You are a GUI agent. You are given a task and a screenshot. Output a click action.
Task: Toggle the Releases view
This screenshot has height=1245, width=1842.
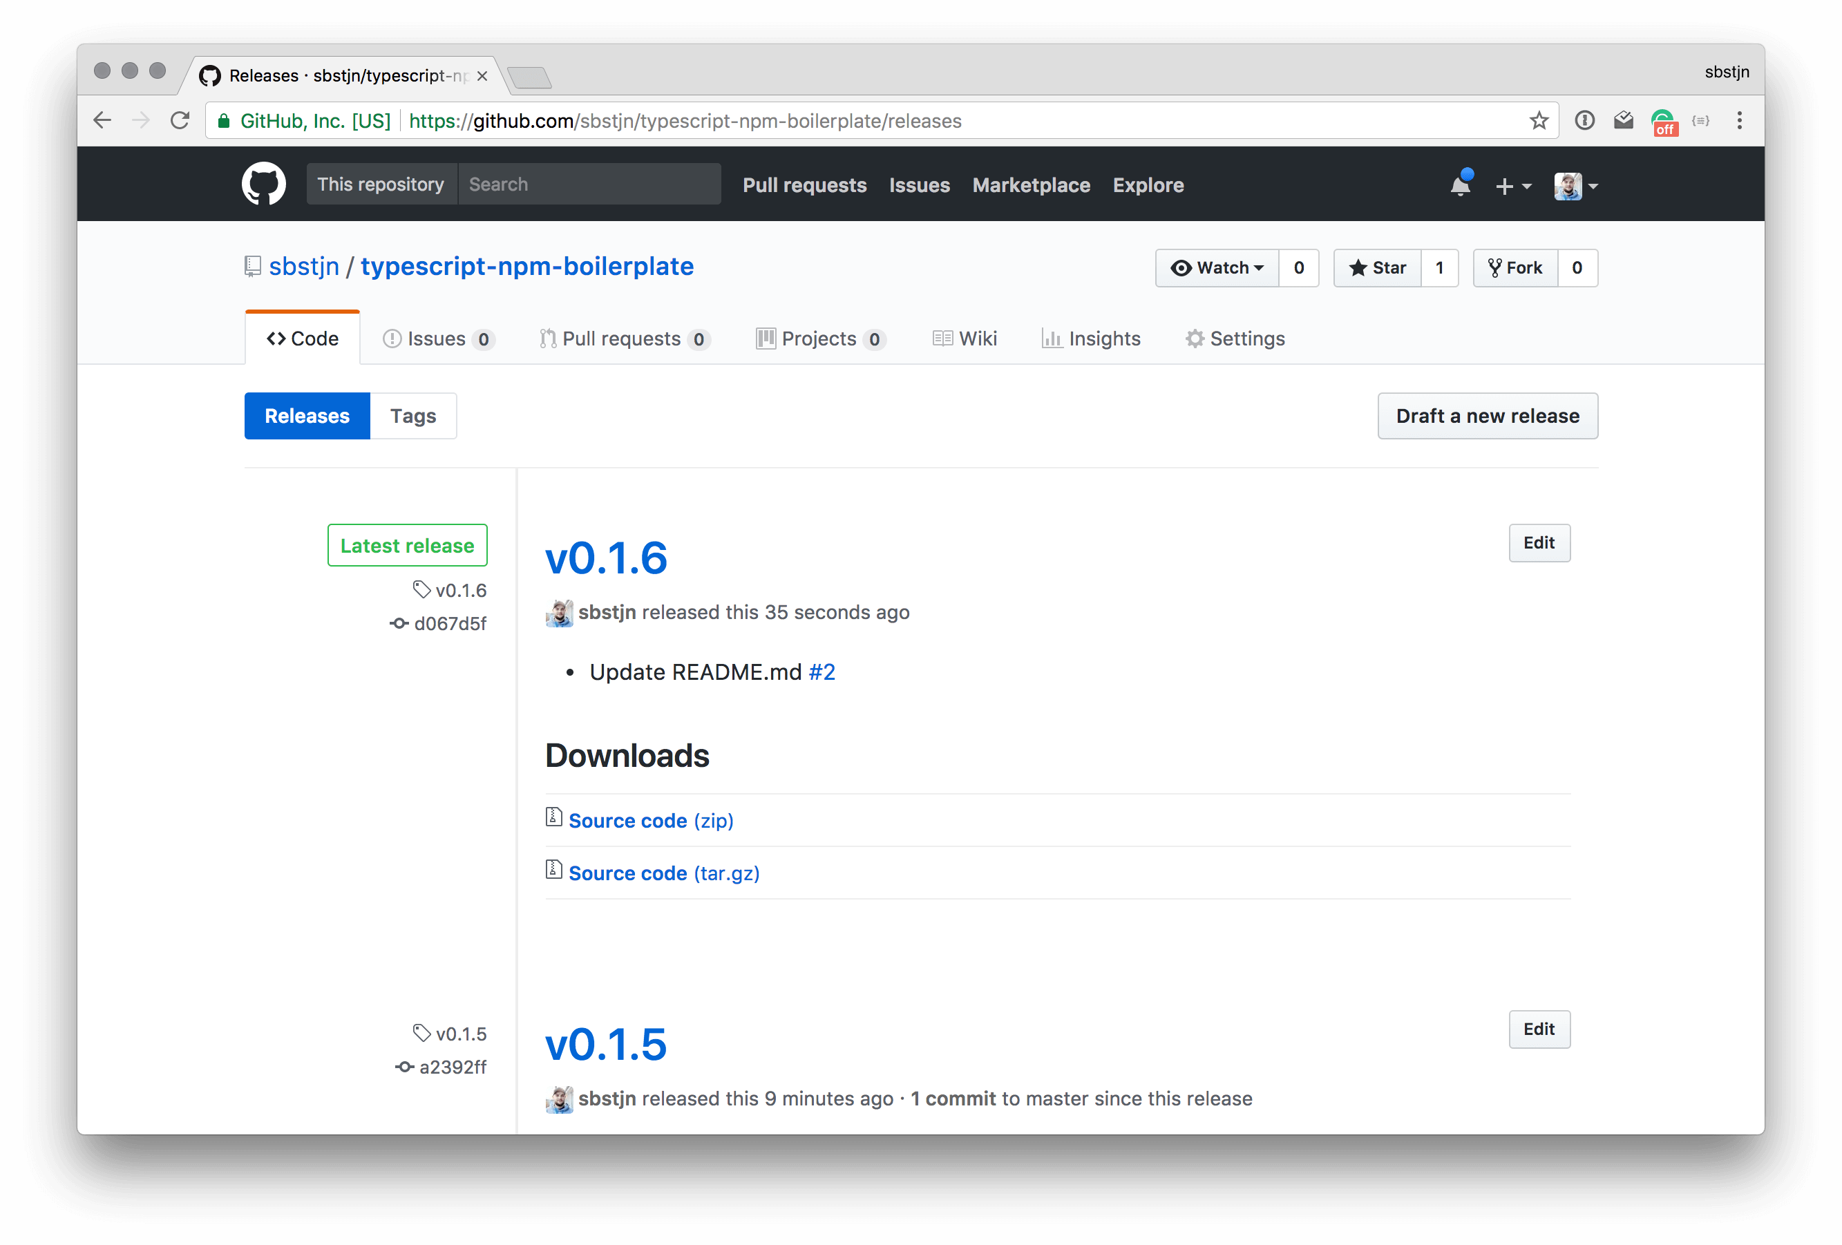pos(308,415)
